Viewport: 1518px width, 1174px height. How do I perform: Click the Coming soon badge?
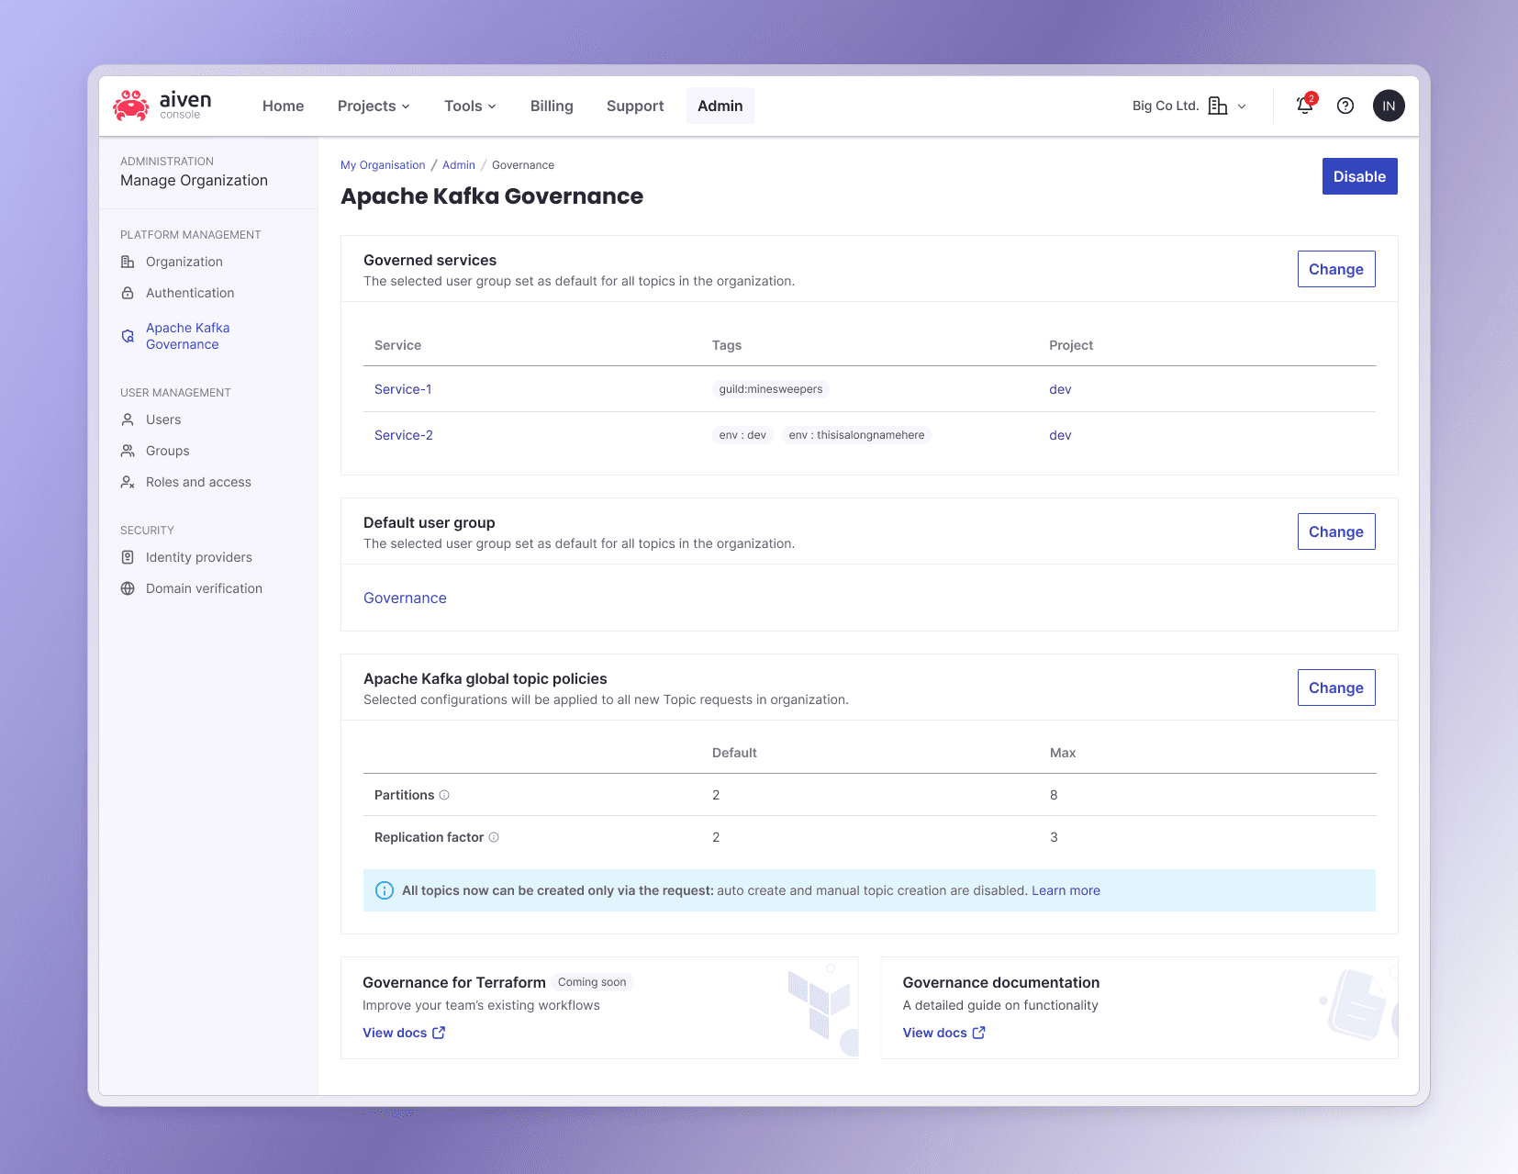pos(592,982)
